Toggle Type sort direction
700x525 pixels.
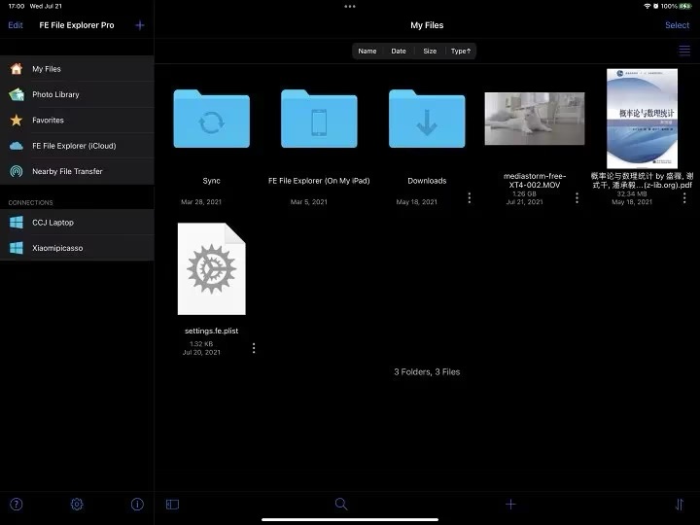(x=461, y=51)
